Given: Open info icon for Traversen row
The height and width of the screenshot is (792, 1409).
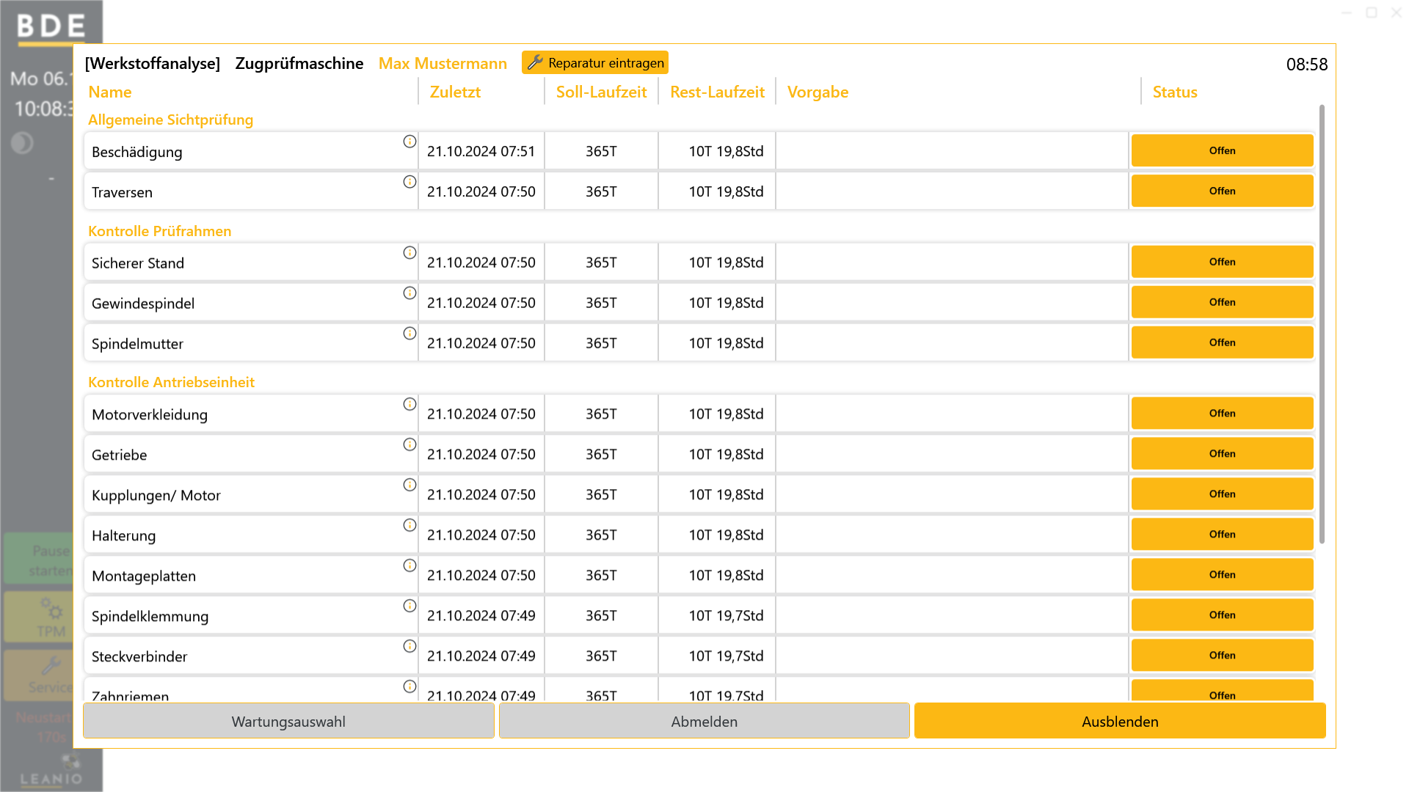Looking at the screenshot, I should pos(409,182).
